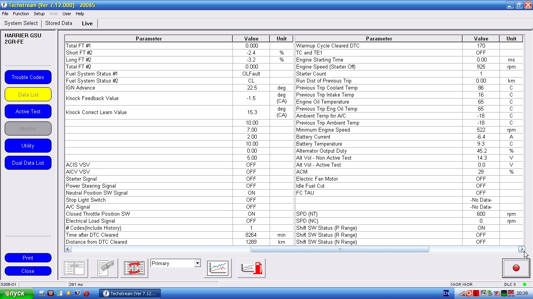This screenshot has height=299, width=533.
Task: Click the EN language indicator in the tray
Action: [x=446, y=293]
